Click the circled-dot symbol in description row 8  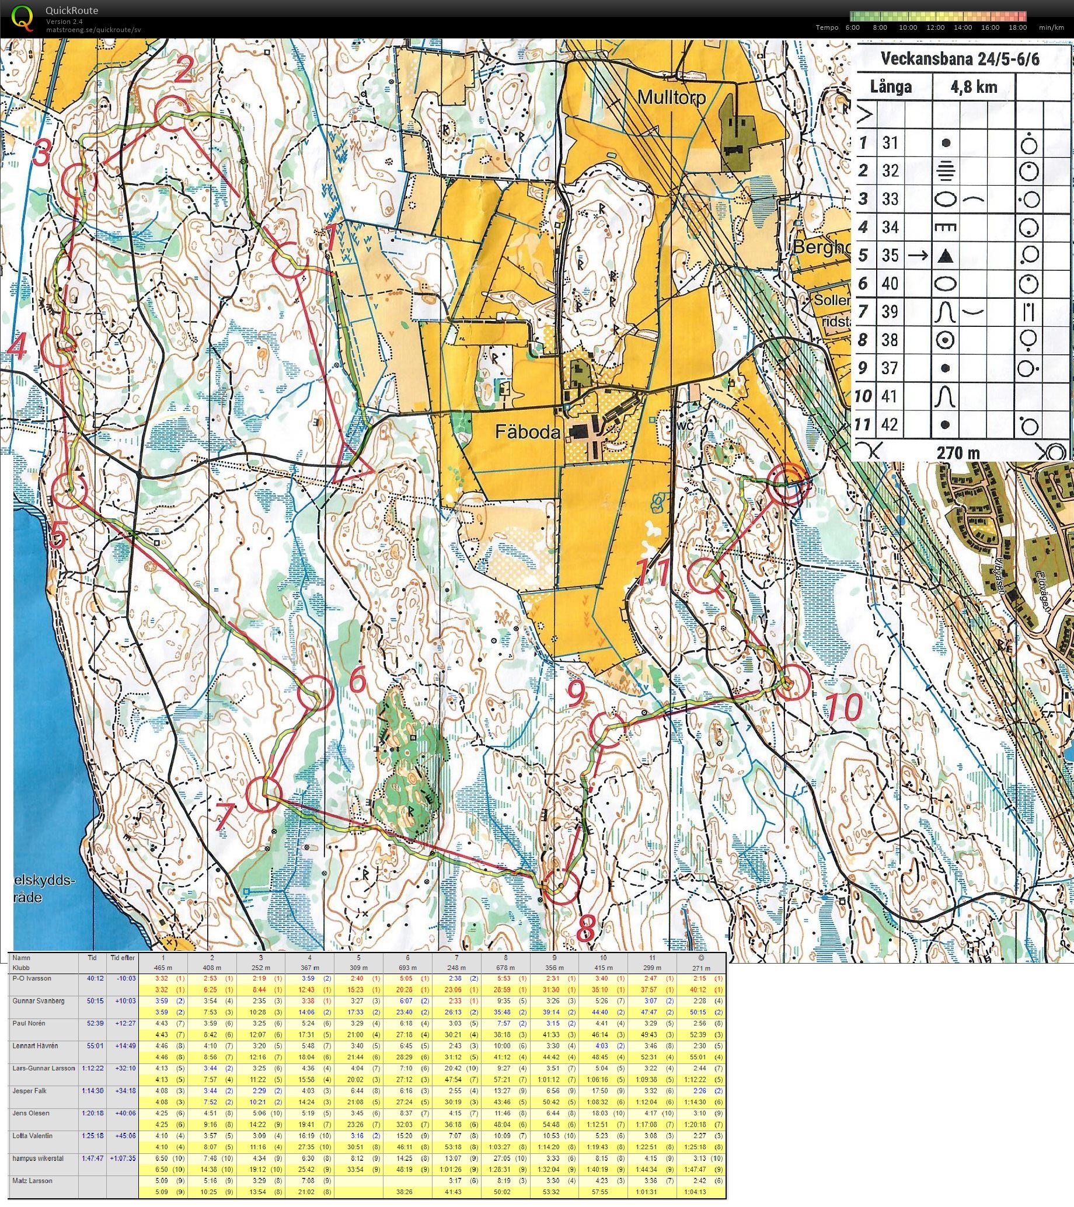point(946,340)
